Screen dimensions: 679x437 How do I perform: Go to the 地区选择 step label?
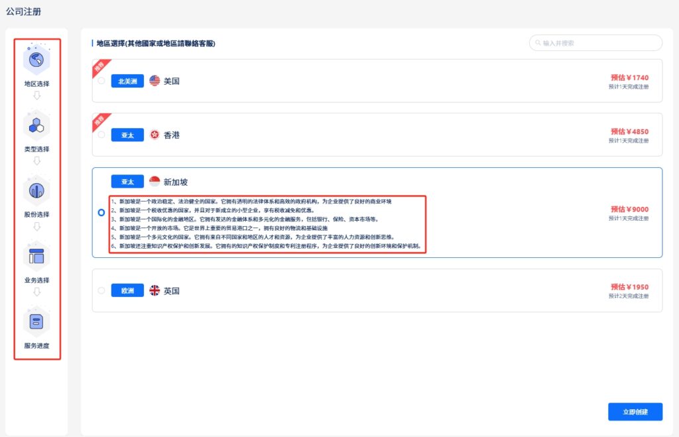tap(37, 84)
